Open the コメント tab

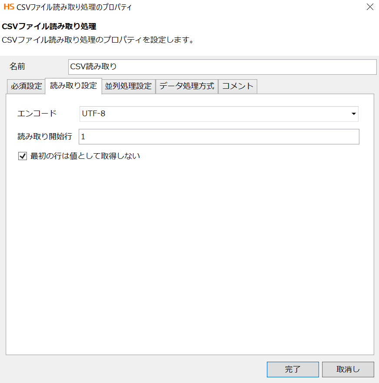(x=238, y=86)
